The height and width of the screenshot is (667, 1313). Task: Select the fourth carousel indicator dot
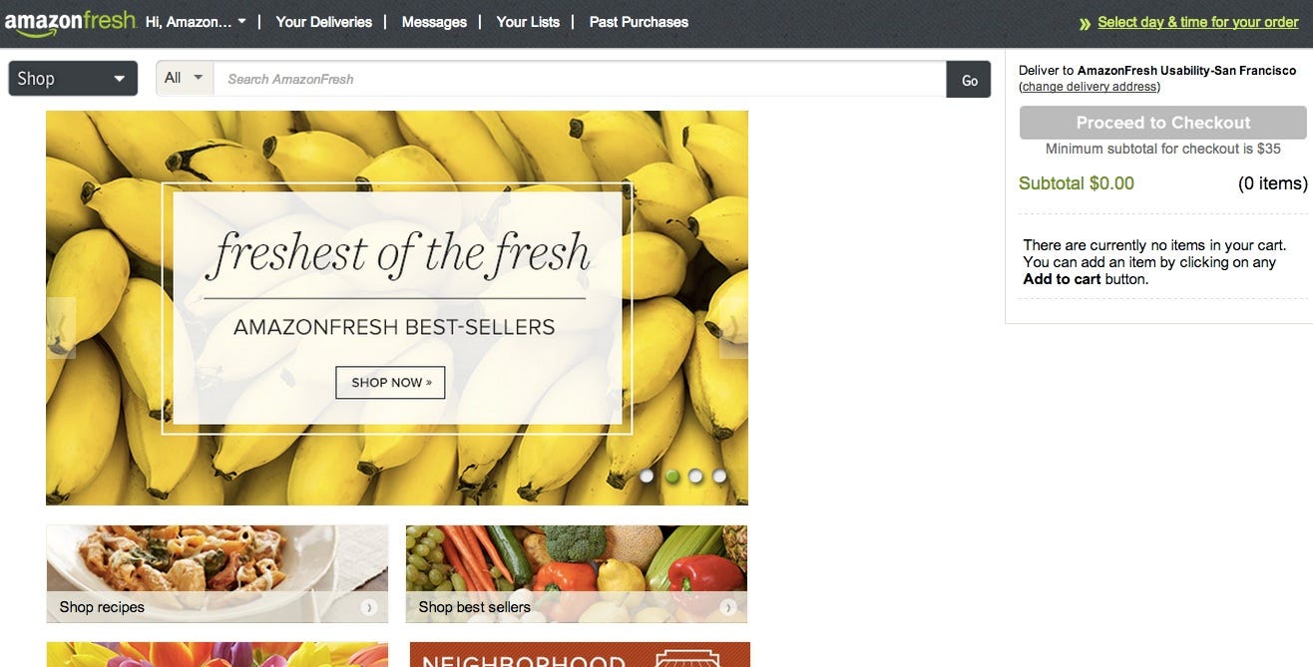point(719,476)
